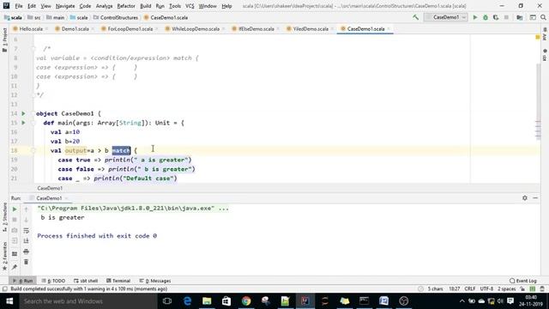
Task: Click the run gutter arrow beside object CaseDemo1
Action: [x=23, y=113]
